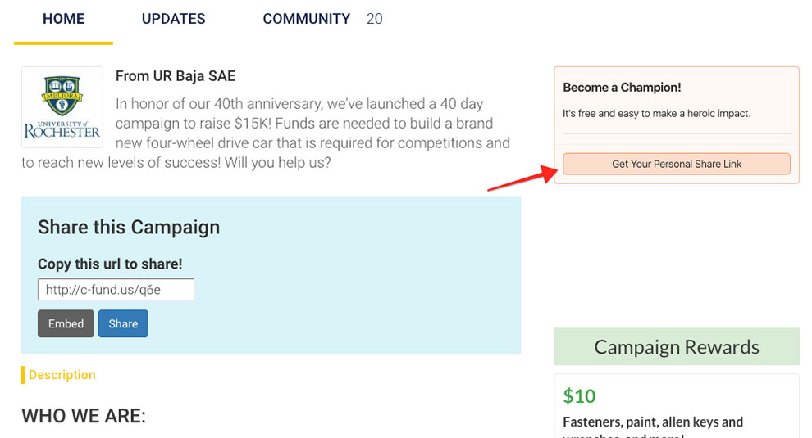This screenshot has width=812, height=438.
Task: Click the 40th anniversary campaign description text
Action: pos(266,133)
